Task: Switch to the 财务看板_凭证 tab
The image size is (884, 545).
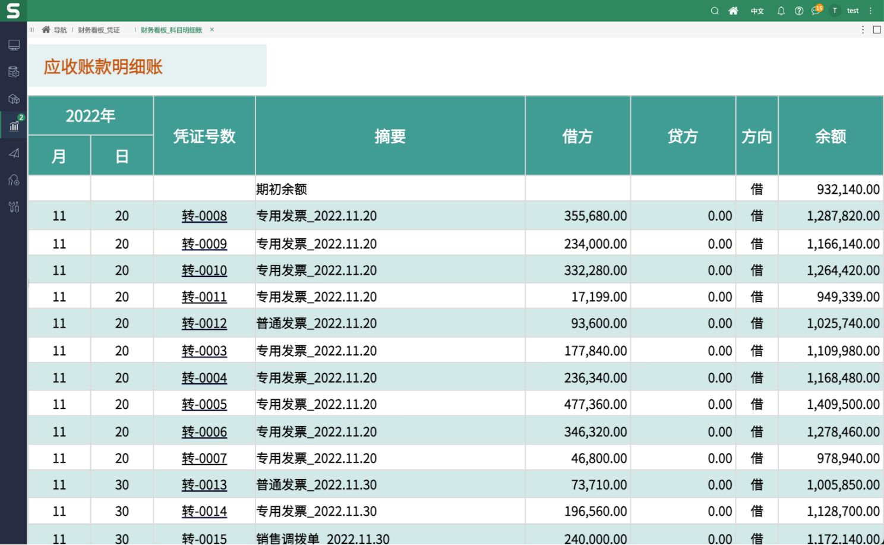Action: (x=99, y=30)
